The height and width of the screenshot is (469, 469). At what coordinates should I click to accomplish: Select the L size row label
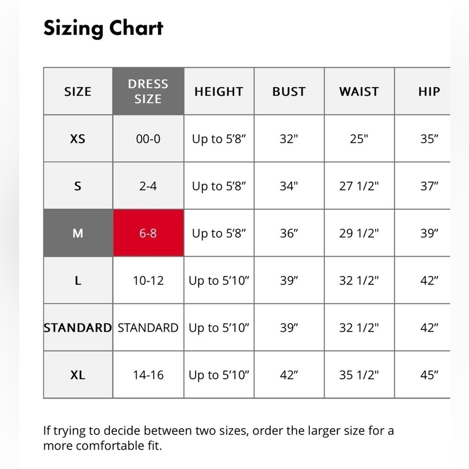click(78, 280)
